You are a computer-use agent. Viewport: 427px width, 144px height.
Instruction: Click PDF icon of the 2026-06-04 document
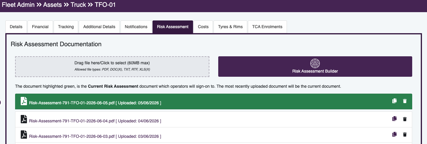(24, 119)
